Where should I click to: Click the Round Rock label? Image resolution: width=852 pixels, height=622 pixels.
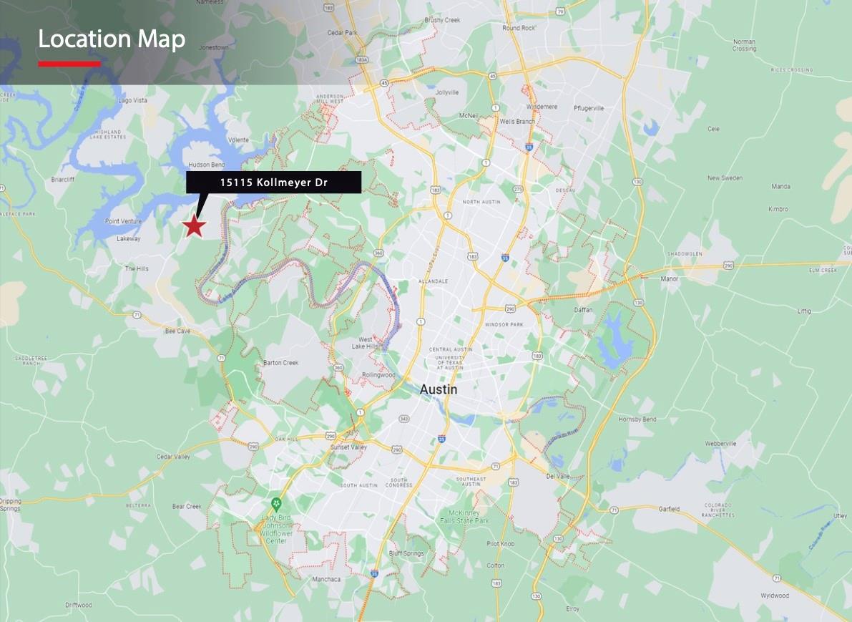tap(519, 28)
